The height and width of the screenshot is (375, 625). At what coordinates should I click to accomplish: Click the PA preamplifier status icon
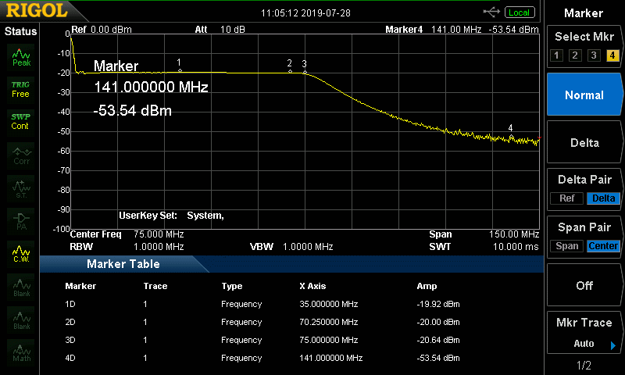pos(20,219)
